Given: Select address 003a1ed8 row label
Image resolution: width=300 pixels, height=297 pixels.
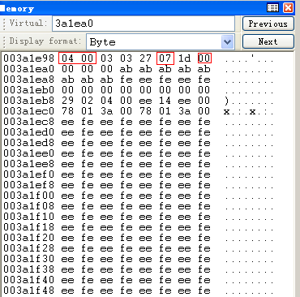Looking at the screenshot, I should coord(28,143).
